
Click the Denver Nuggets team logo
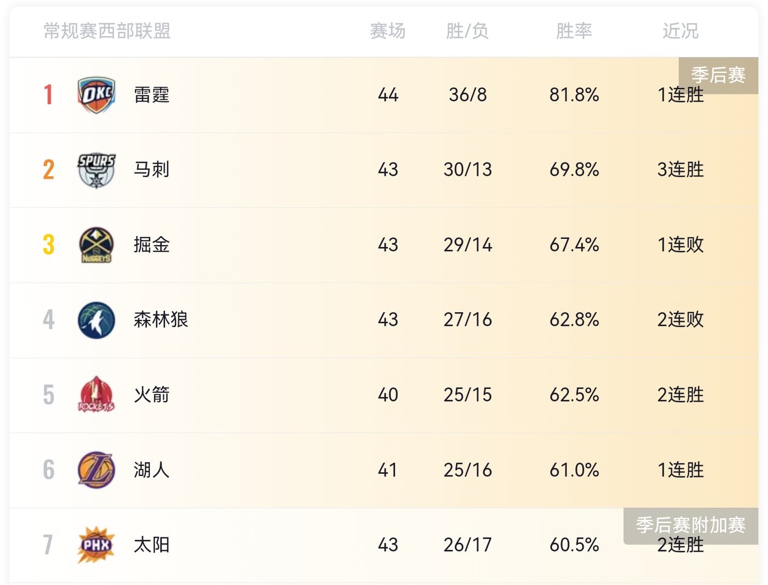97,245
